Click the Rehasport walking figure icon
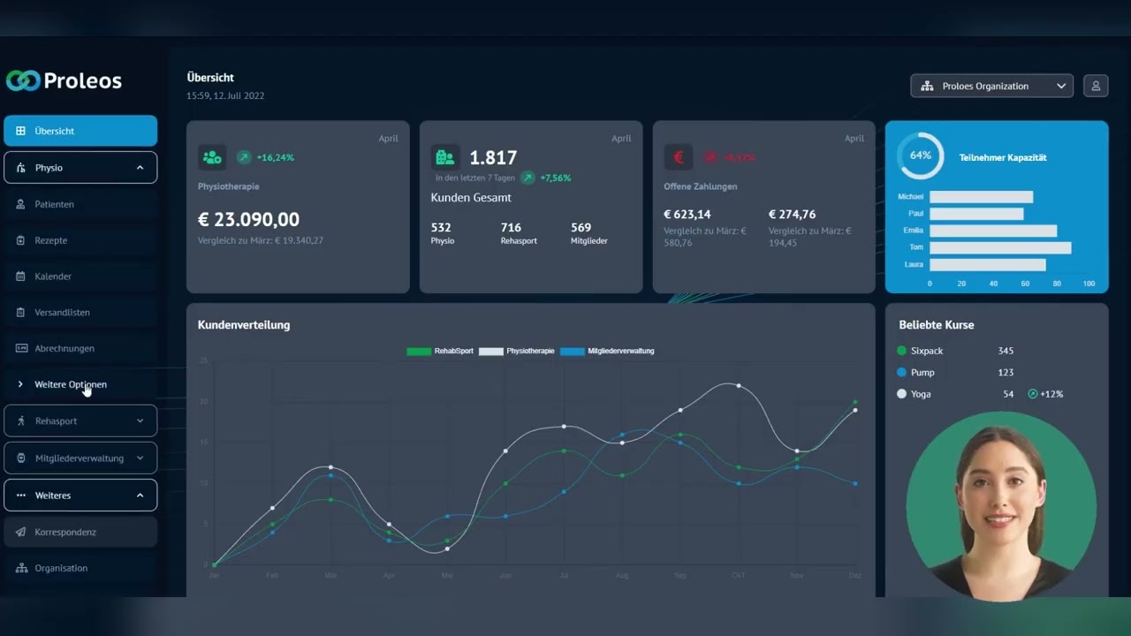This screenshot has height=636, width=1131. [21, 421]
